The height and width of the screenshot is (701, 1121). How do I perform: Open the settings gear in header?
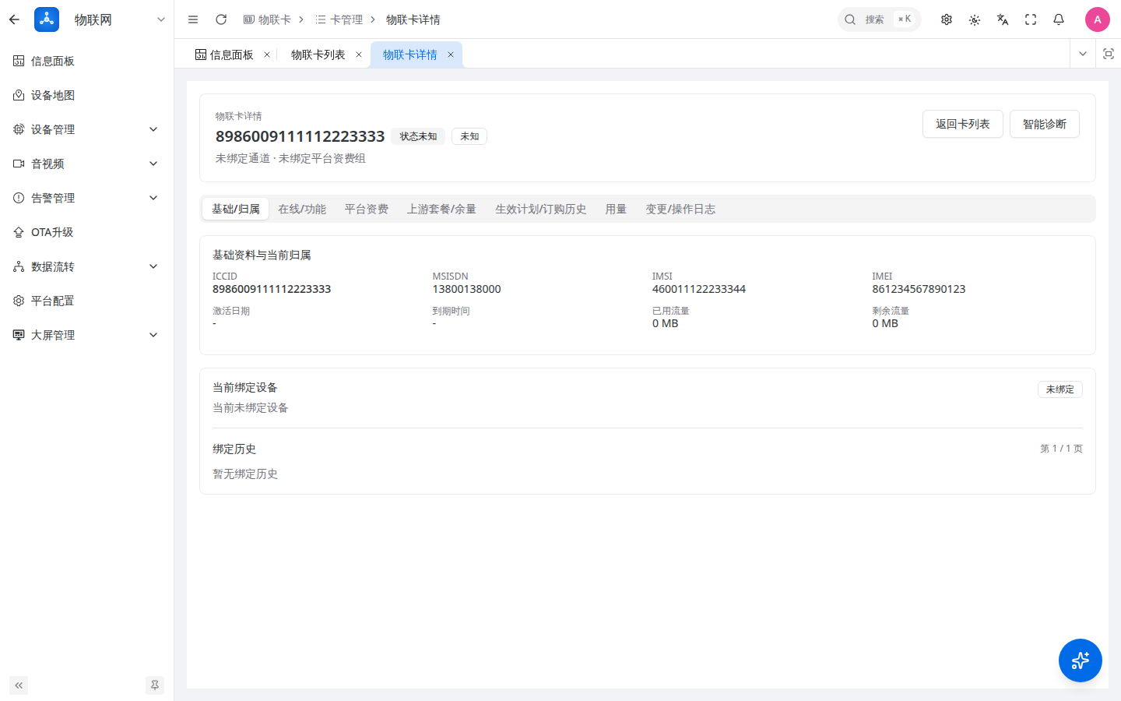pos(947,19)
